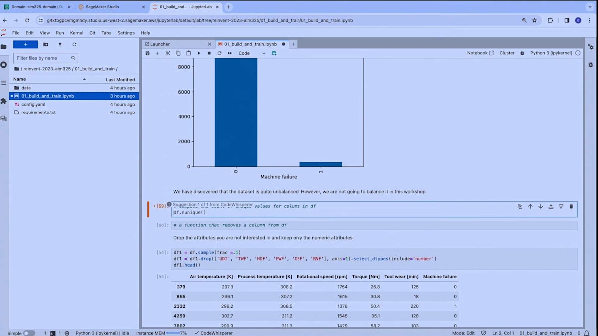Switch to the SageMaker Studio browser tab

[110, 7]
